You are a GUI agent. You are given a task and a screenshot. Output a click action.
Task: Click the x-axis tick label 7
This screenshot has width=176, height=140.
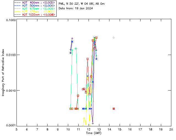coord(37,129)
